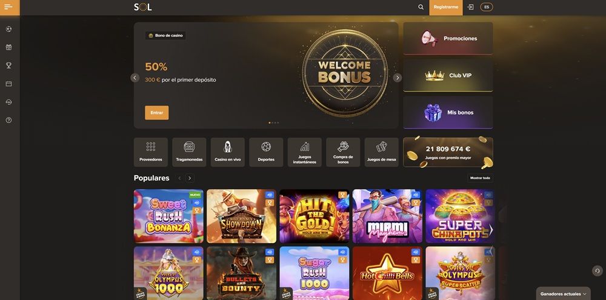Open the ES language selector
The height and width of the screenshot is (300, 606).
[x=487, y=7]
